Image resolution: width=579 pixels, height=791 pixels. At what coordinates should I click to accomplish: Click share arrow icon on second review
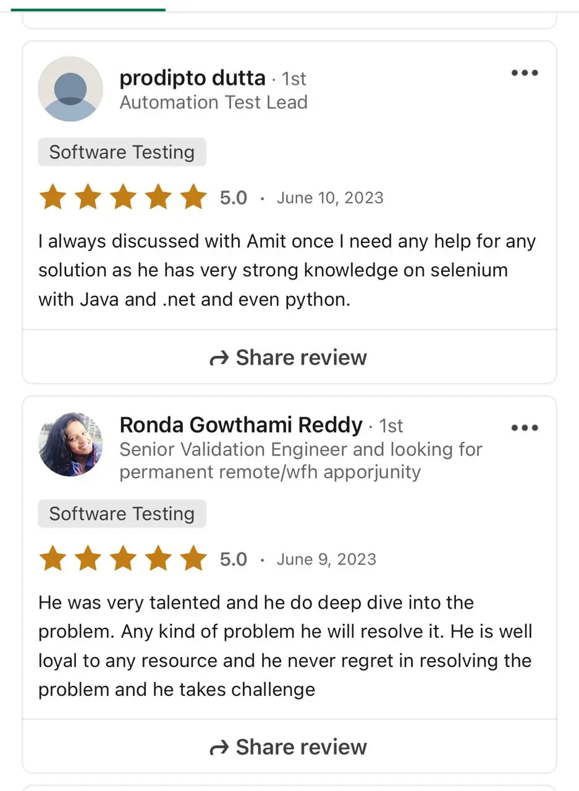(x=219, y=748)
